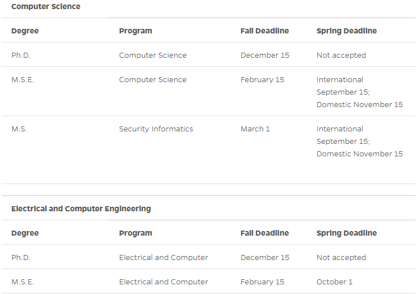Click the Degree column header in Computer Science table
The image size is (417, 294).
[x=25, y=31]
